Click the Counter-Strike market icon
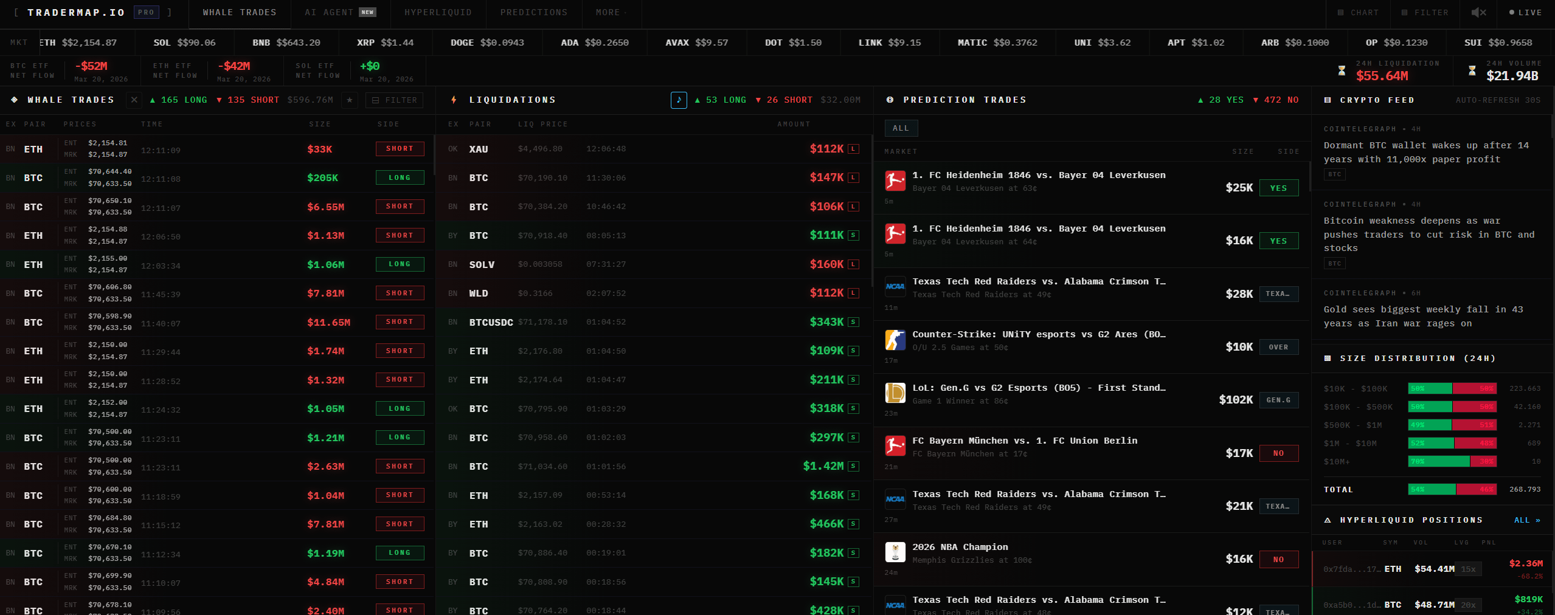The image size is (1555, 615). click(x=895, y=340)
